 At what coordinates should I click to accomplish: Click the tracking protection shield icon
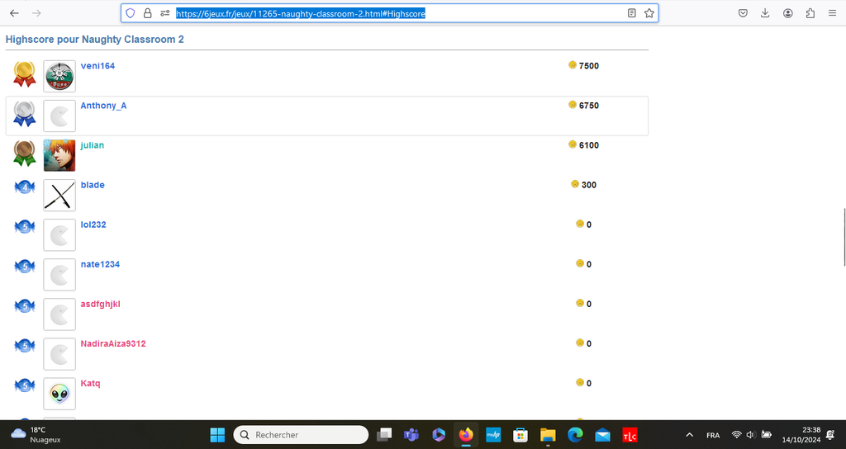[130, 13]
